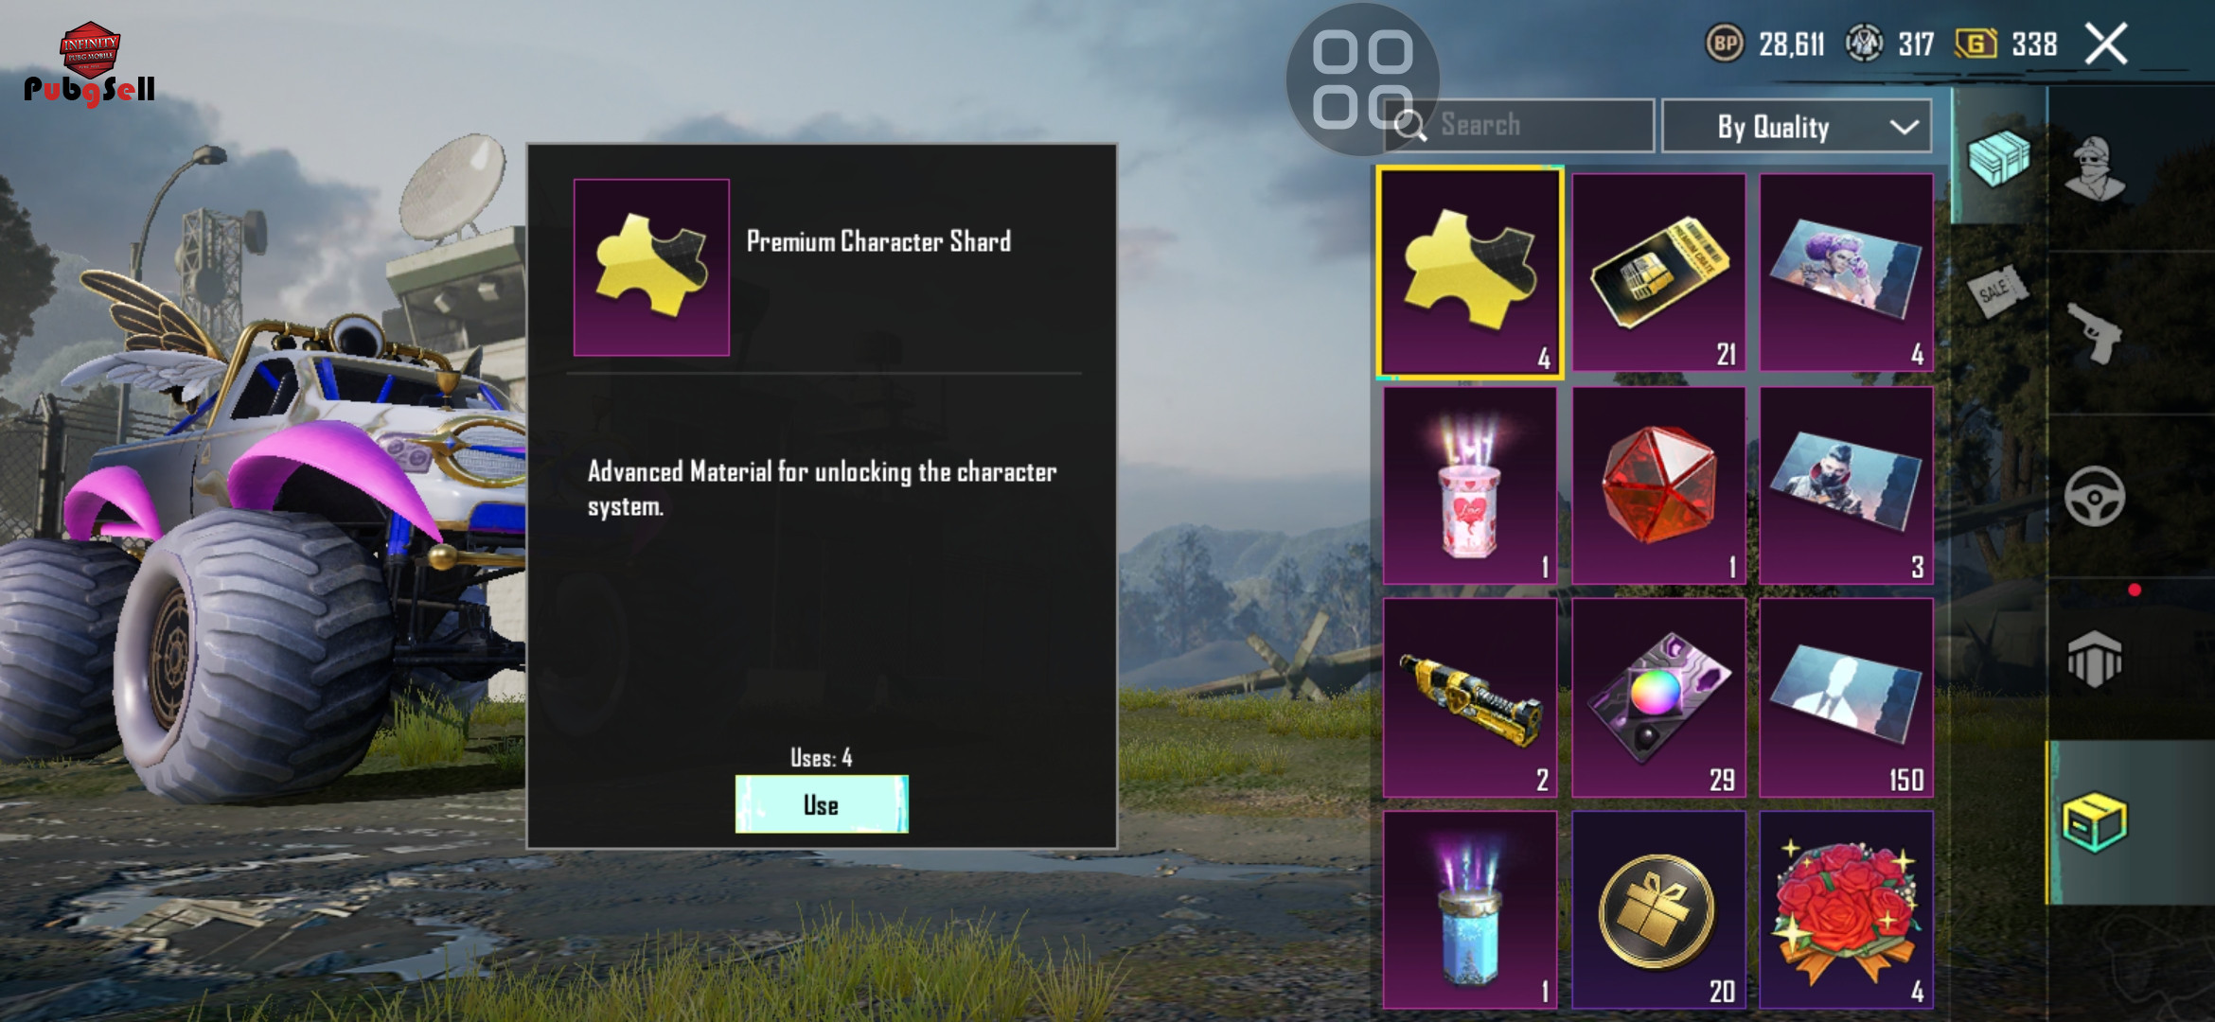The width and height of the screenshot is (2215, 1022).
Task: Select the golden weapon skin item
Action: point(1470,697)
